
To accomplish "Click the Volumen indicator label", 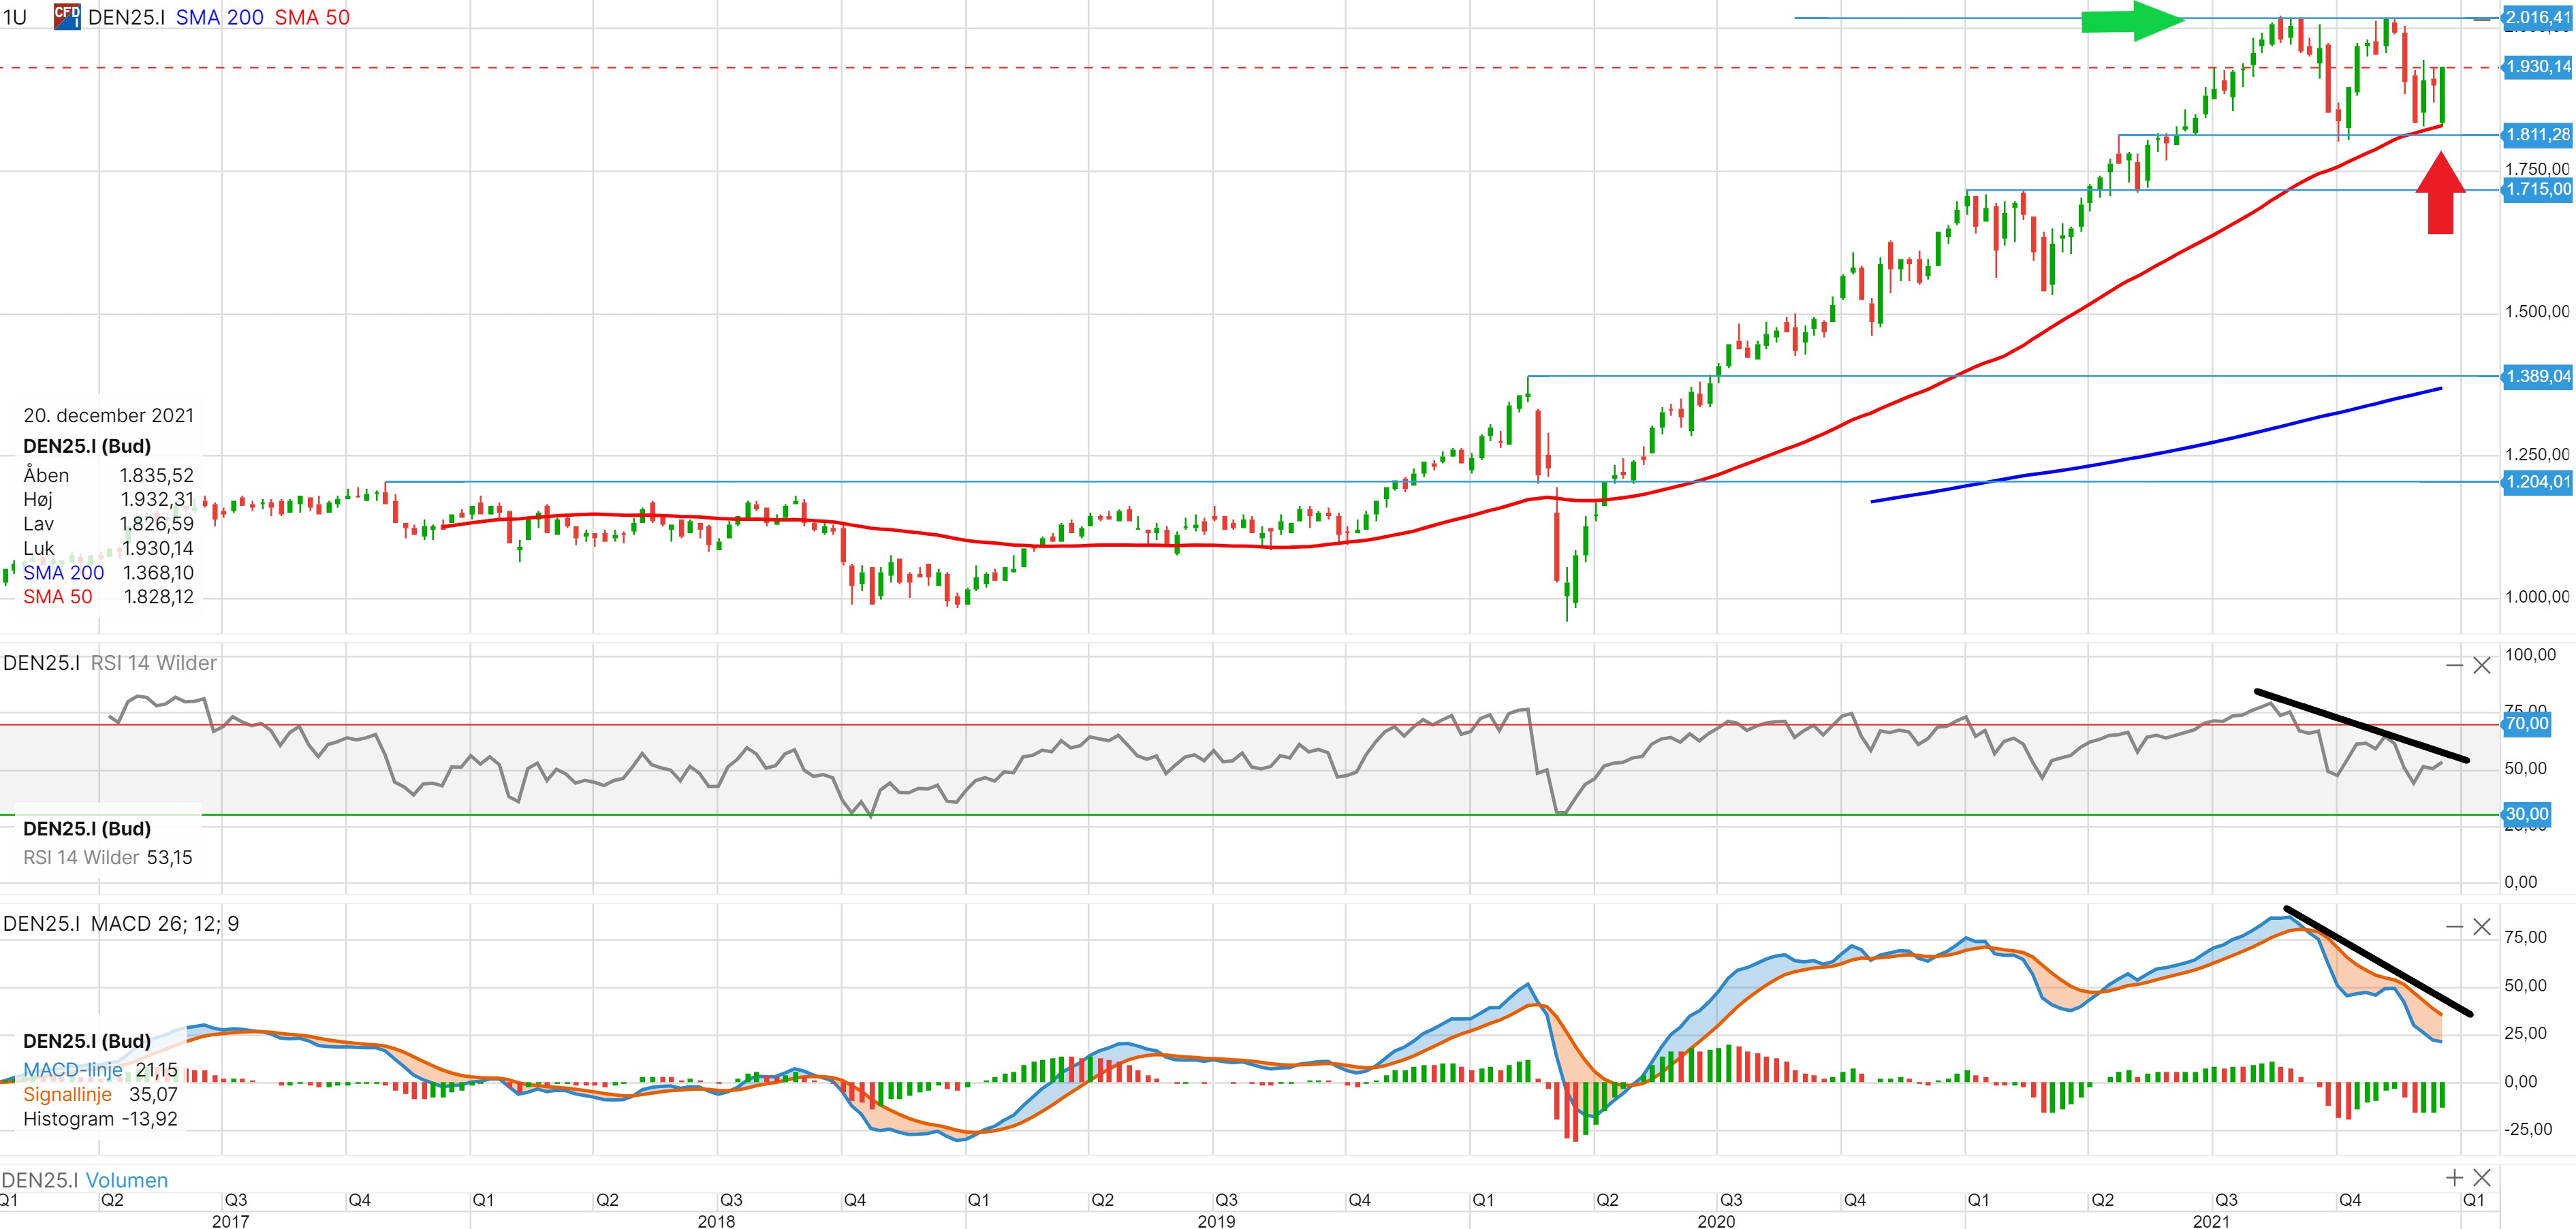I will coord(126,1180).
